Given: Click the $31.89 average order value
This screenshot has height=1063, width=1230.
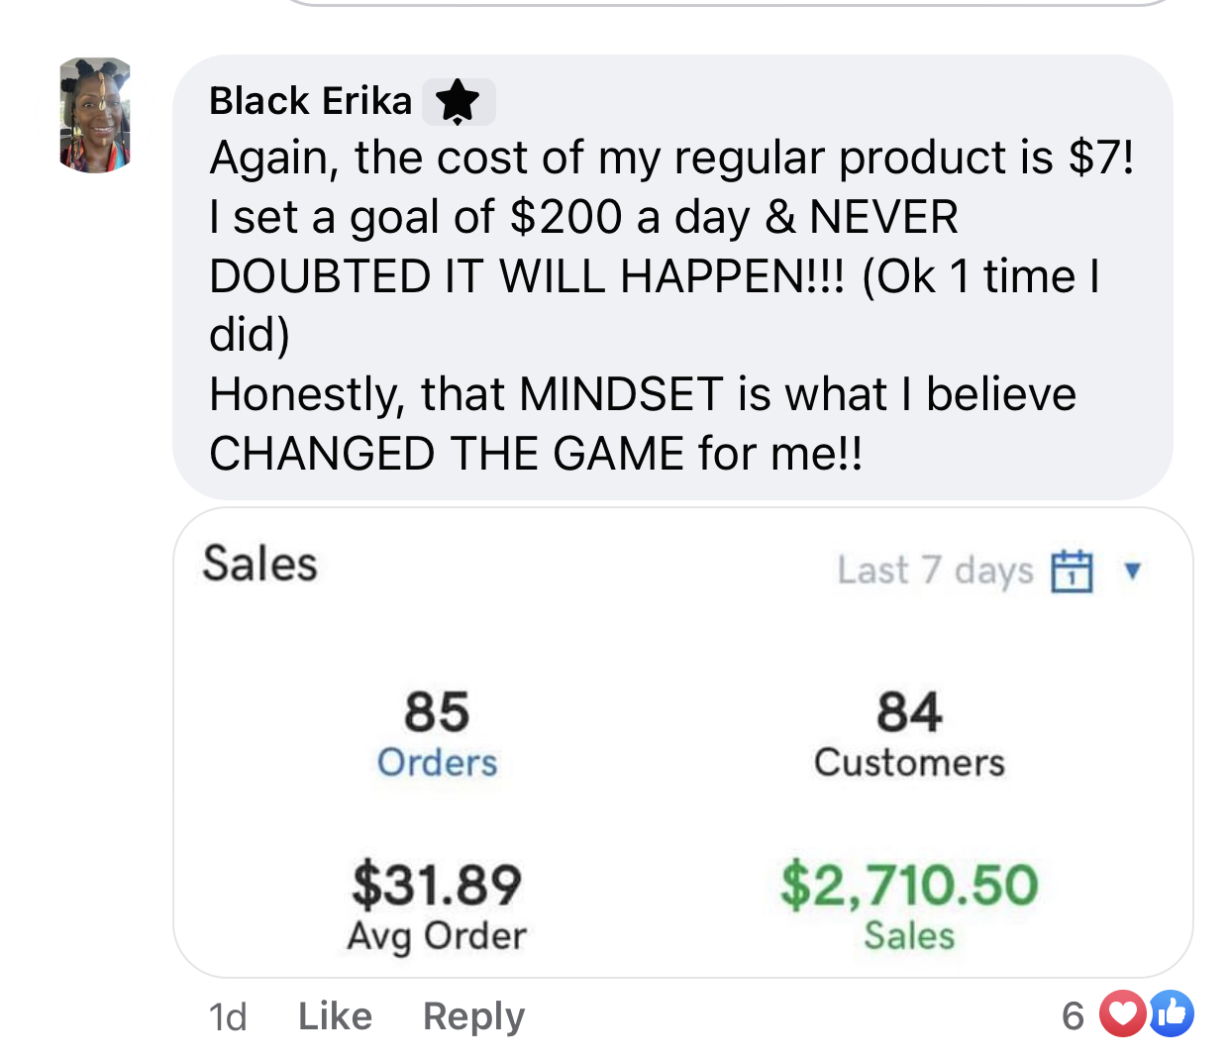Looking at the screenshot, I should (x=437, y=885).
